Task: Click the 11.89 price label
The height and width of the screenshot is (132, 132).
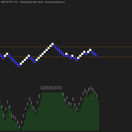Action: 63,95
